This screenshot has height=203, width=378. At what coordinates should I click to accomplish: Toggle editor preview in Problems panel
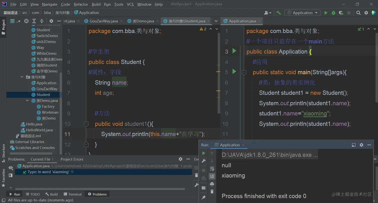(11, 175)
